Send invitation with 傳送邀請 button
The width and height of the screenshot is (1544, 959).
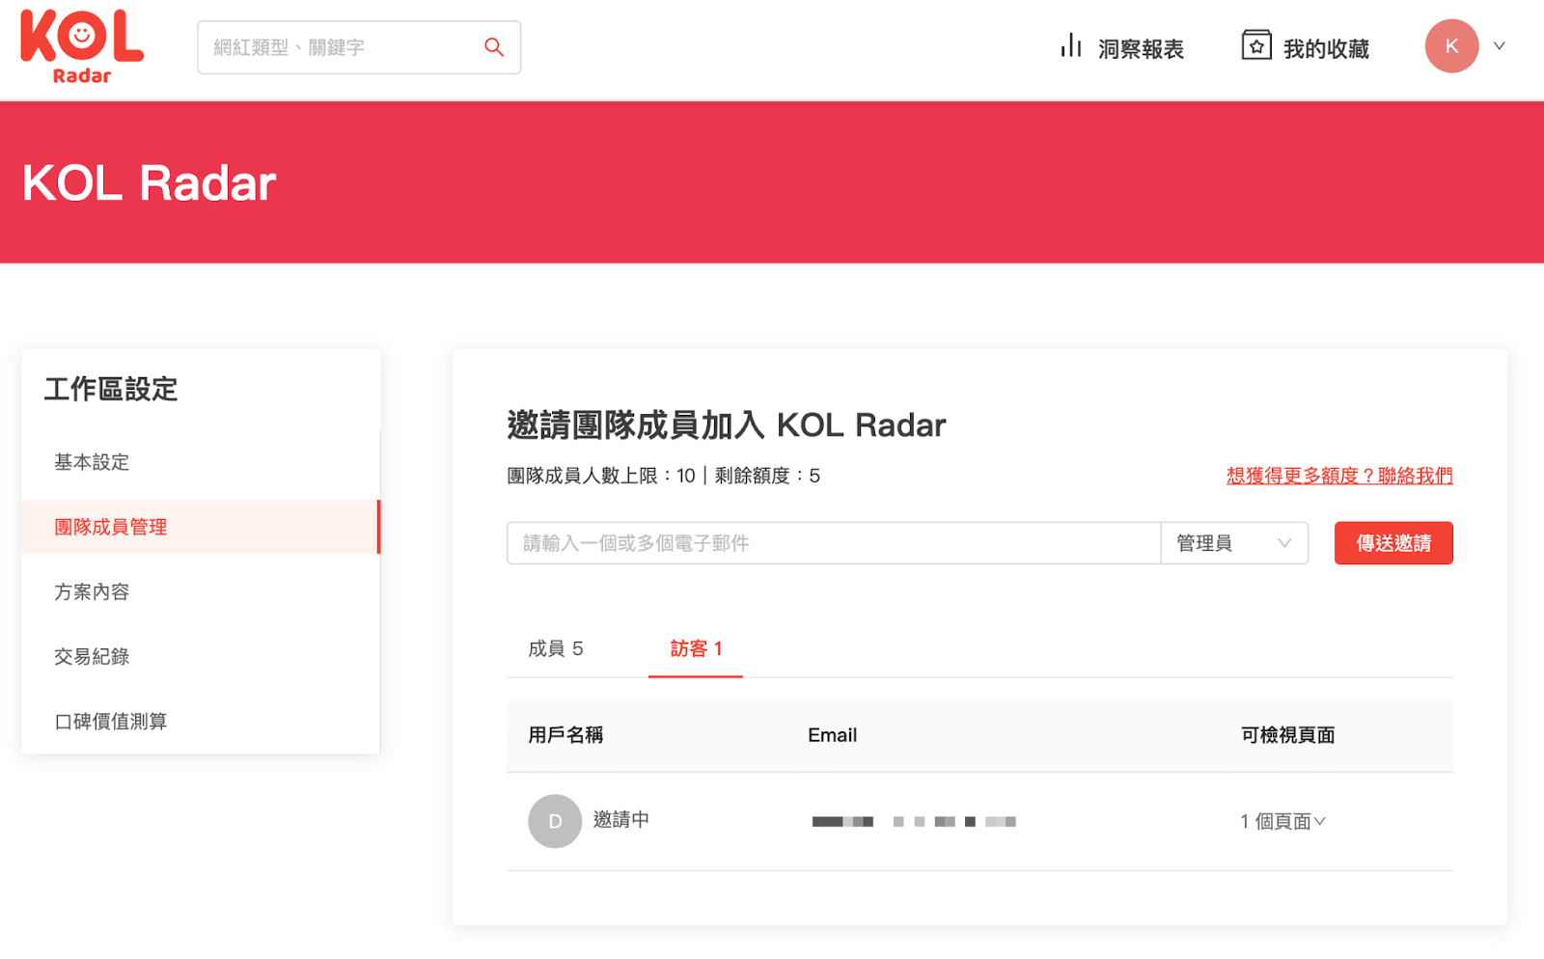click(1393, 543)
